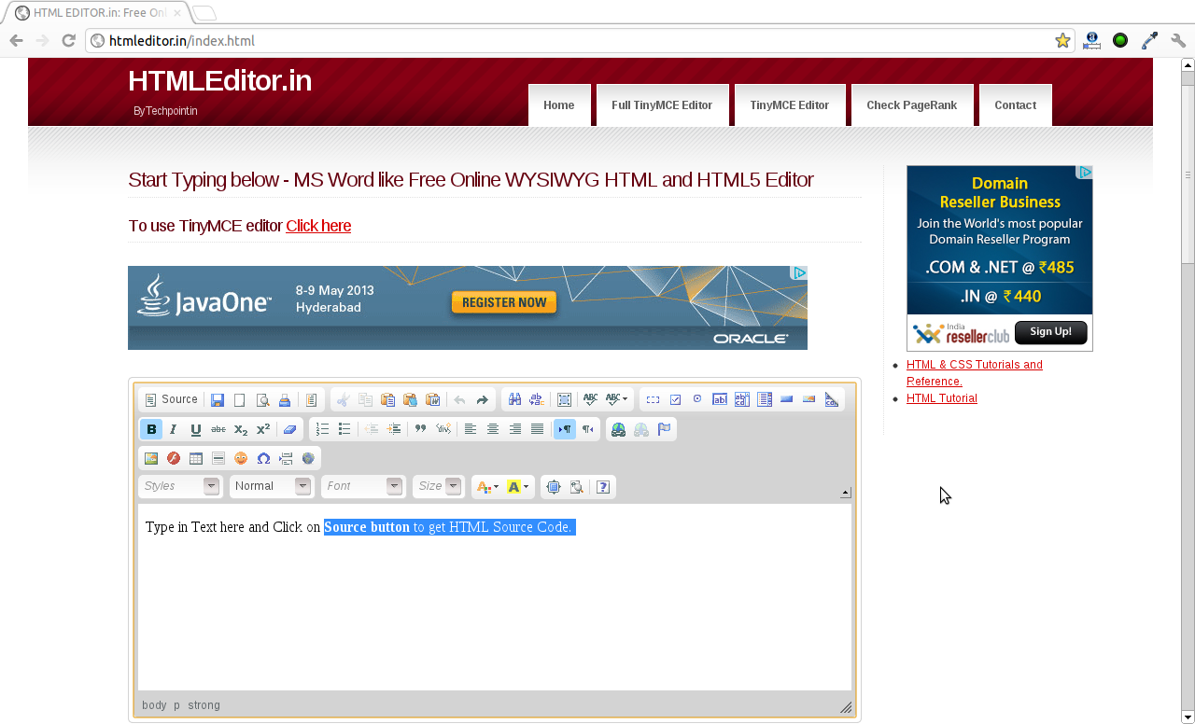Toggle Bold formatting off

pyautogui.click(x=150, y=429)
